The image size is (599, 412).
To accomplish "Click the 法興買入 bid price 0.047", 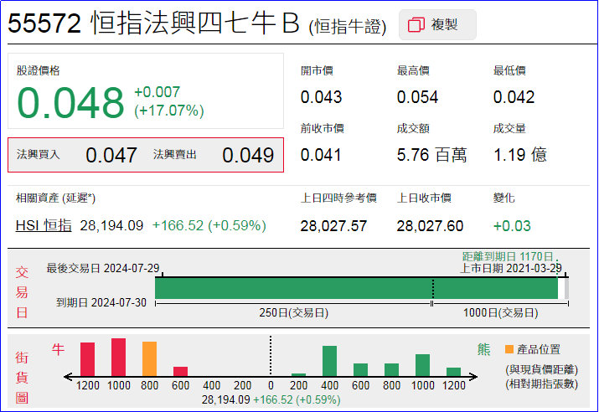I will coord(111,155).
